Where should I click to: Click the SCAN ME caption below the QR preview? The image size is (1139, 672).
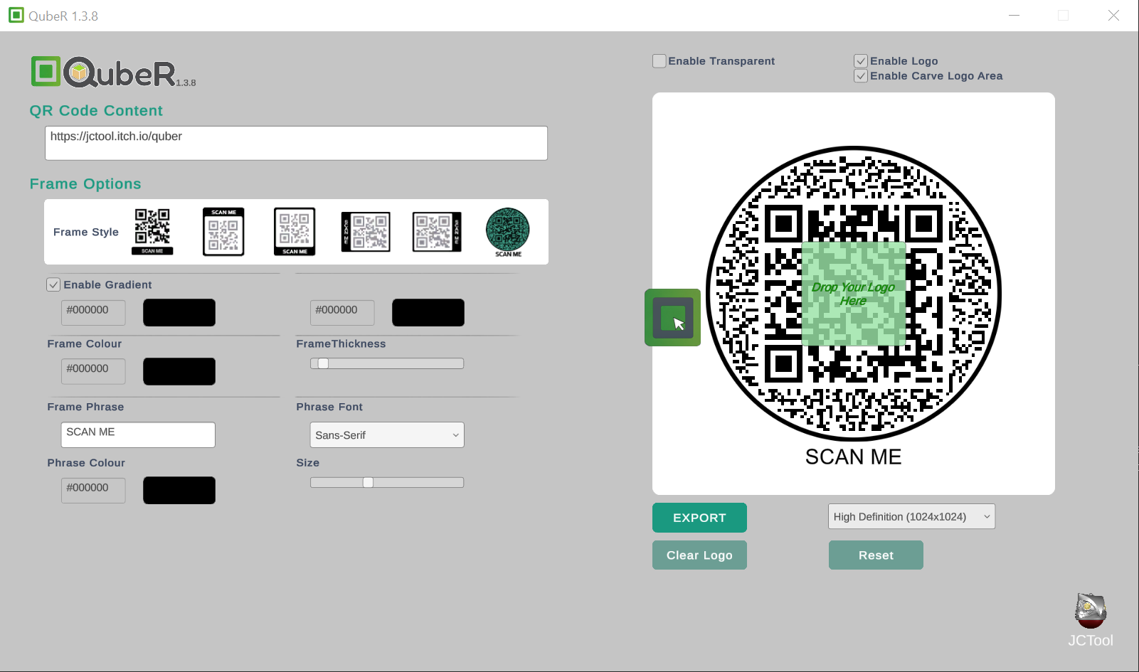click(x=853, y=457)
